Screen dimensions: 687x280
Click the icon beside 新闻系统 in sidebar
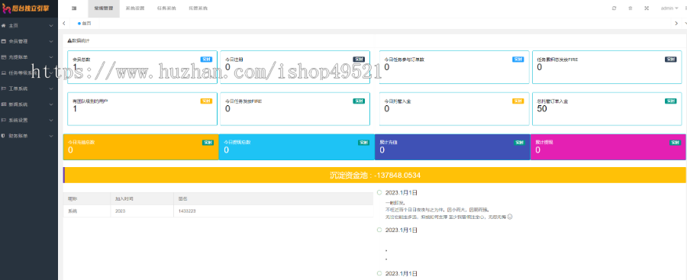pyautogui.click(x=4, y=105)
